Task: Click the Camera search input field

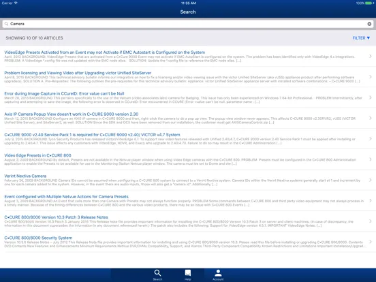Action: pos(188,24)
